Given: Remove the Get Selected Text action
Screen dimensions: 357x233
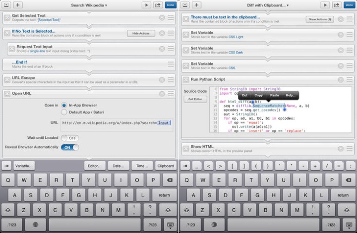Looking at the screenshot, I should 7,17.
